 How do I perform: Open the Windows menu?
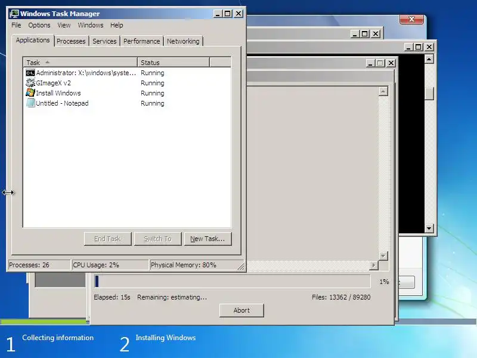(91, 25)
